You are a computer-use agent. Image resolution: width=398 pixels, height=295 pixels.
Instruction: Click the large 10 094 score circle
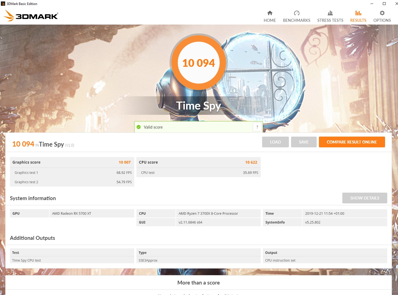click(198, 63)
